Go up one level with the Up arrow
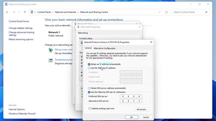 25,12
